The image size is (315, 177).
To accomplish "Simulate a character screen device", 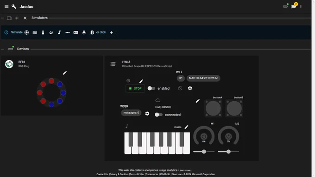I will pos(35,32).
